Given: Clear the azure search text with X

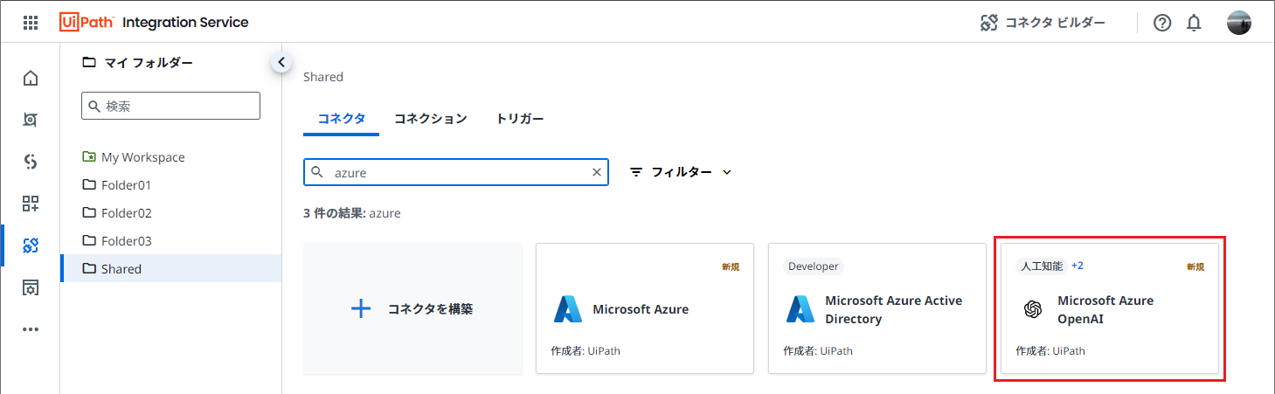Looking at the screenshot, I should (597, 172).
